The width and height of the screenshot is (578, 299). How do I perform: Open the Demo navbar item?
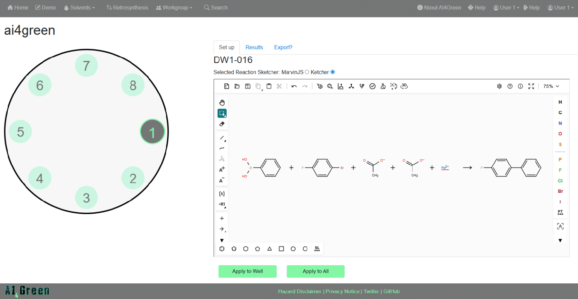click(46, 8)
